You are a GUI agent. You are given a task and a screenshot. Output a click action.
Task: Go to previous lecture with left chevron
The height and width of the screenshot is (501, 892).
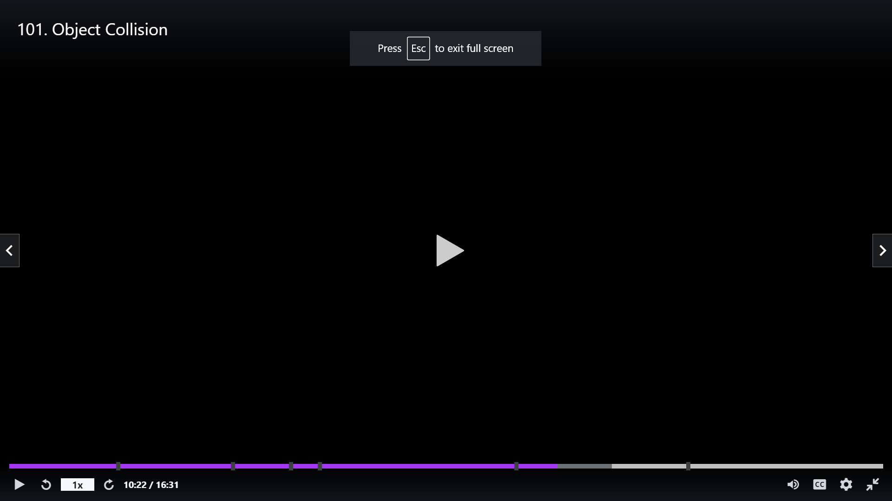(9, 250)
